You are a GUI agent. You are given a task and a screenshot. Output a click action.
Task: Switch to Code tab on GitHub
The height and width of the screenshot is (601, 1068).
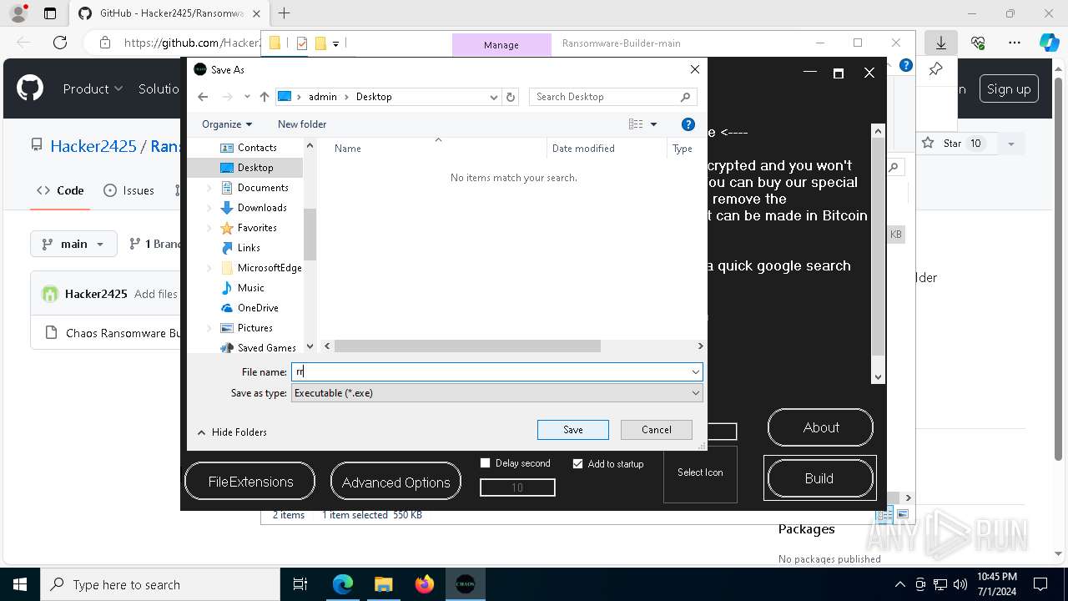(x=60, y=190)
